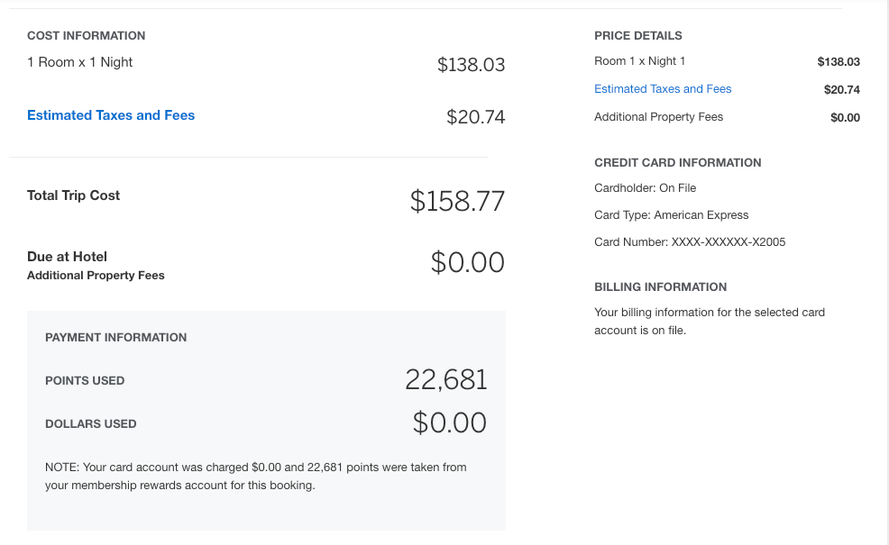Click the Additional Property Fees row in Price Details
The width and height of the screenshot is (889, 545).
point(658,117)
